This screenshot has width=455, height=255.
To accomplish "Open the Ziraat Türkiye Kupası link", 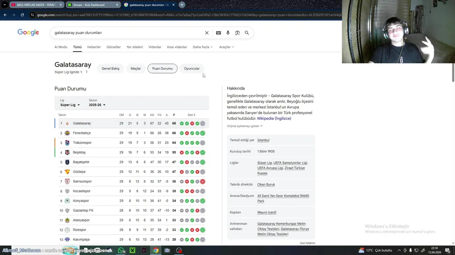I will [x=281, y=170].
